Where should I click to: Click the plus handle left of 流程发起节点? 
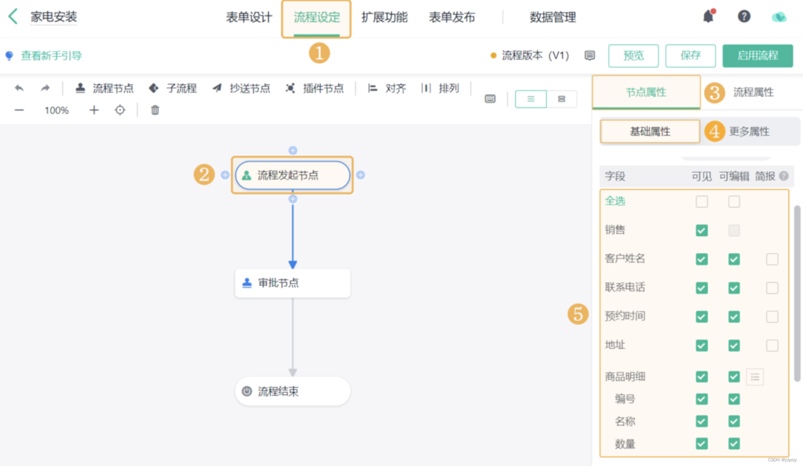pos(225,175)
